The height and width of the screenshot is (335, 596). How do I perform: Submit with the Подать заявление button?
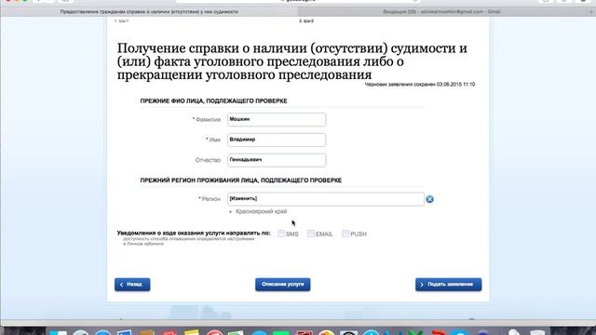449,285
